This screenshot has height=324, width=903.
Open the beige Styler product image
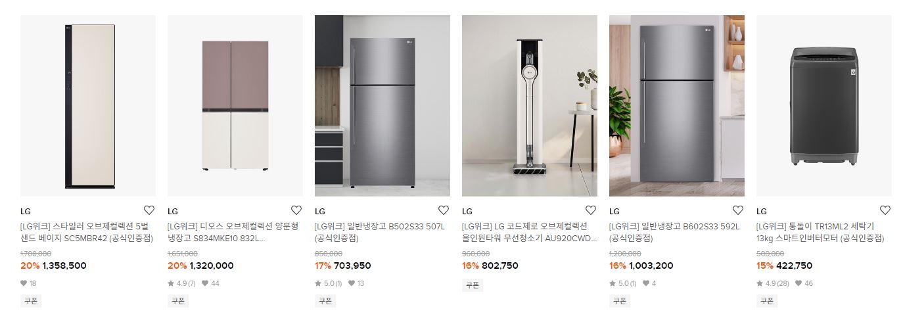pyautogui.click(x=88, y=106)
